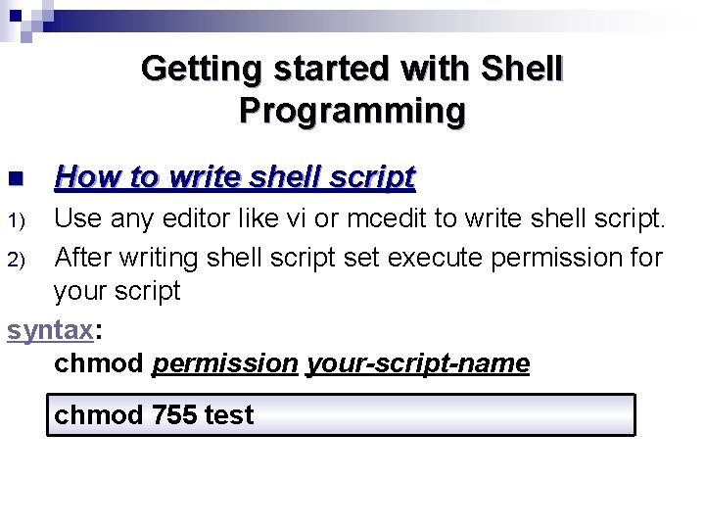
Task: Click the empty right side of the command box
Action: 490,414
